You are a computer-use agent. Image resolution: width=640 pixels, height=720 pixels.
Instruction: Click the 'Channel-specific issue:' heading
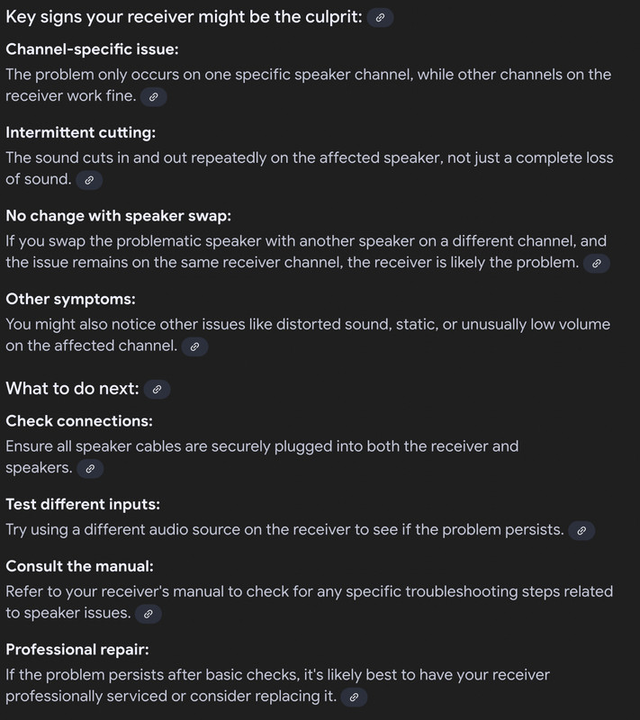(92, 49)
